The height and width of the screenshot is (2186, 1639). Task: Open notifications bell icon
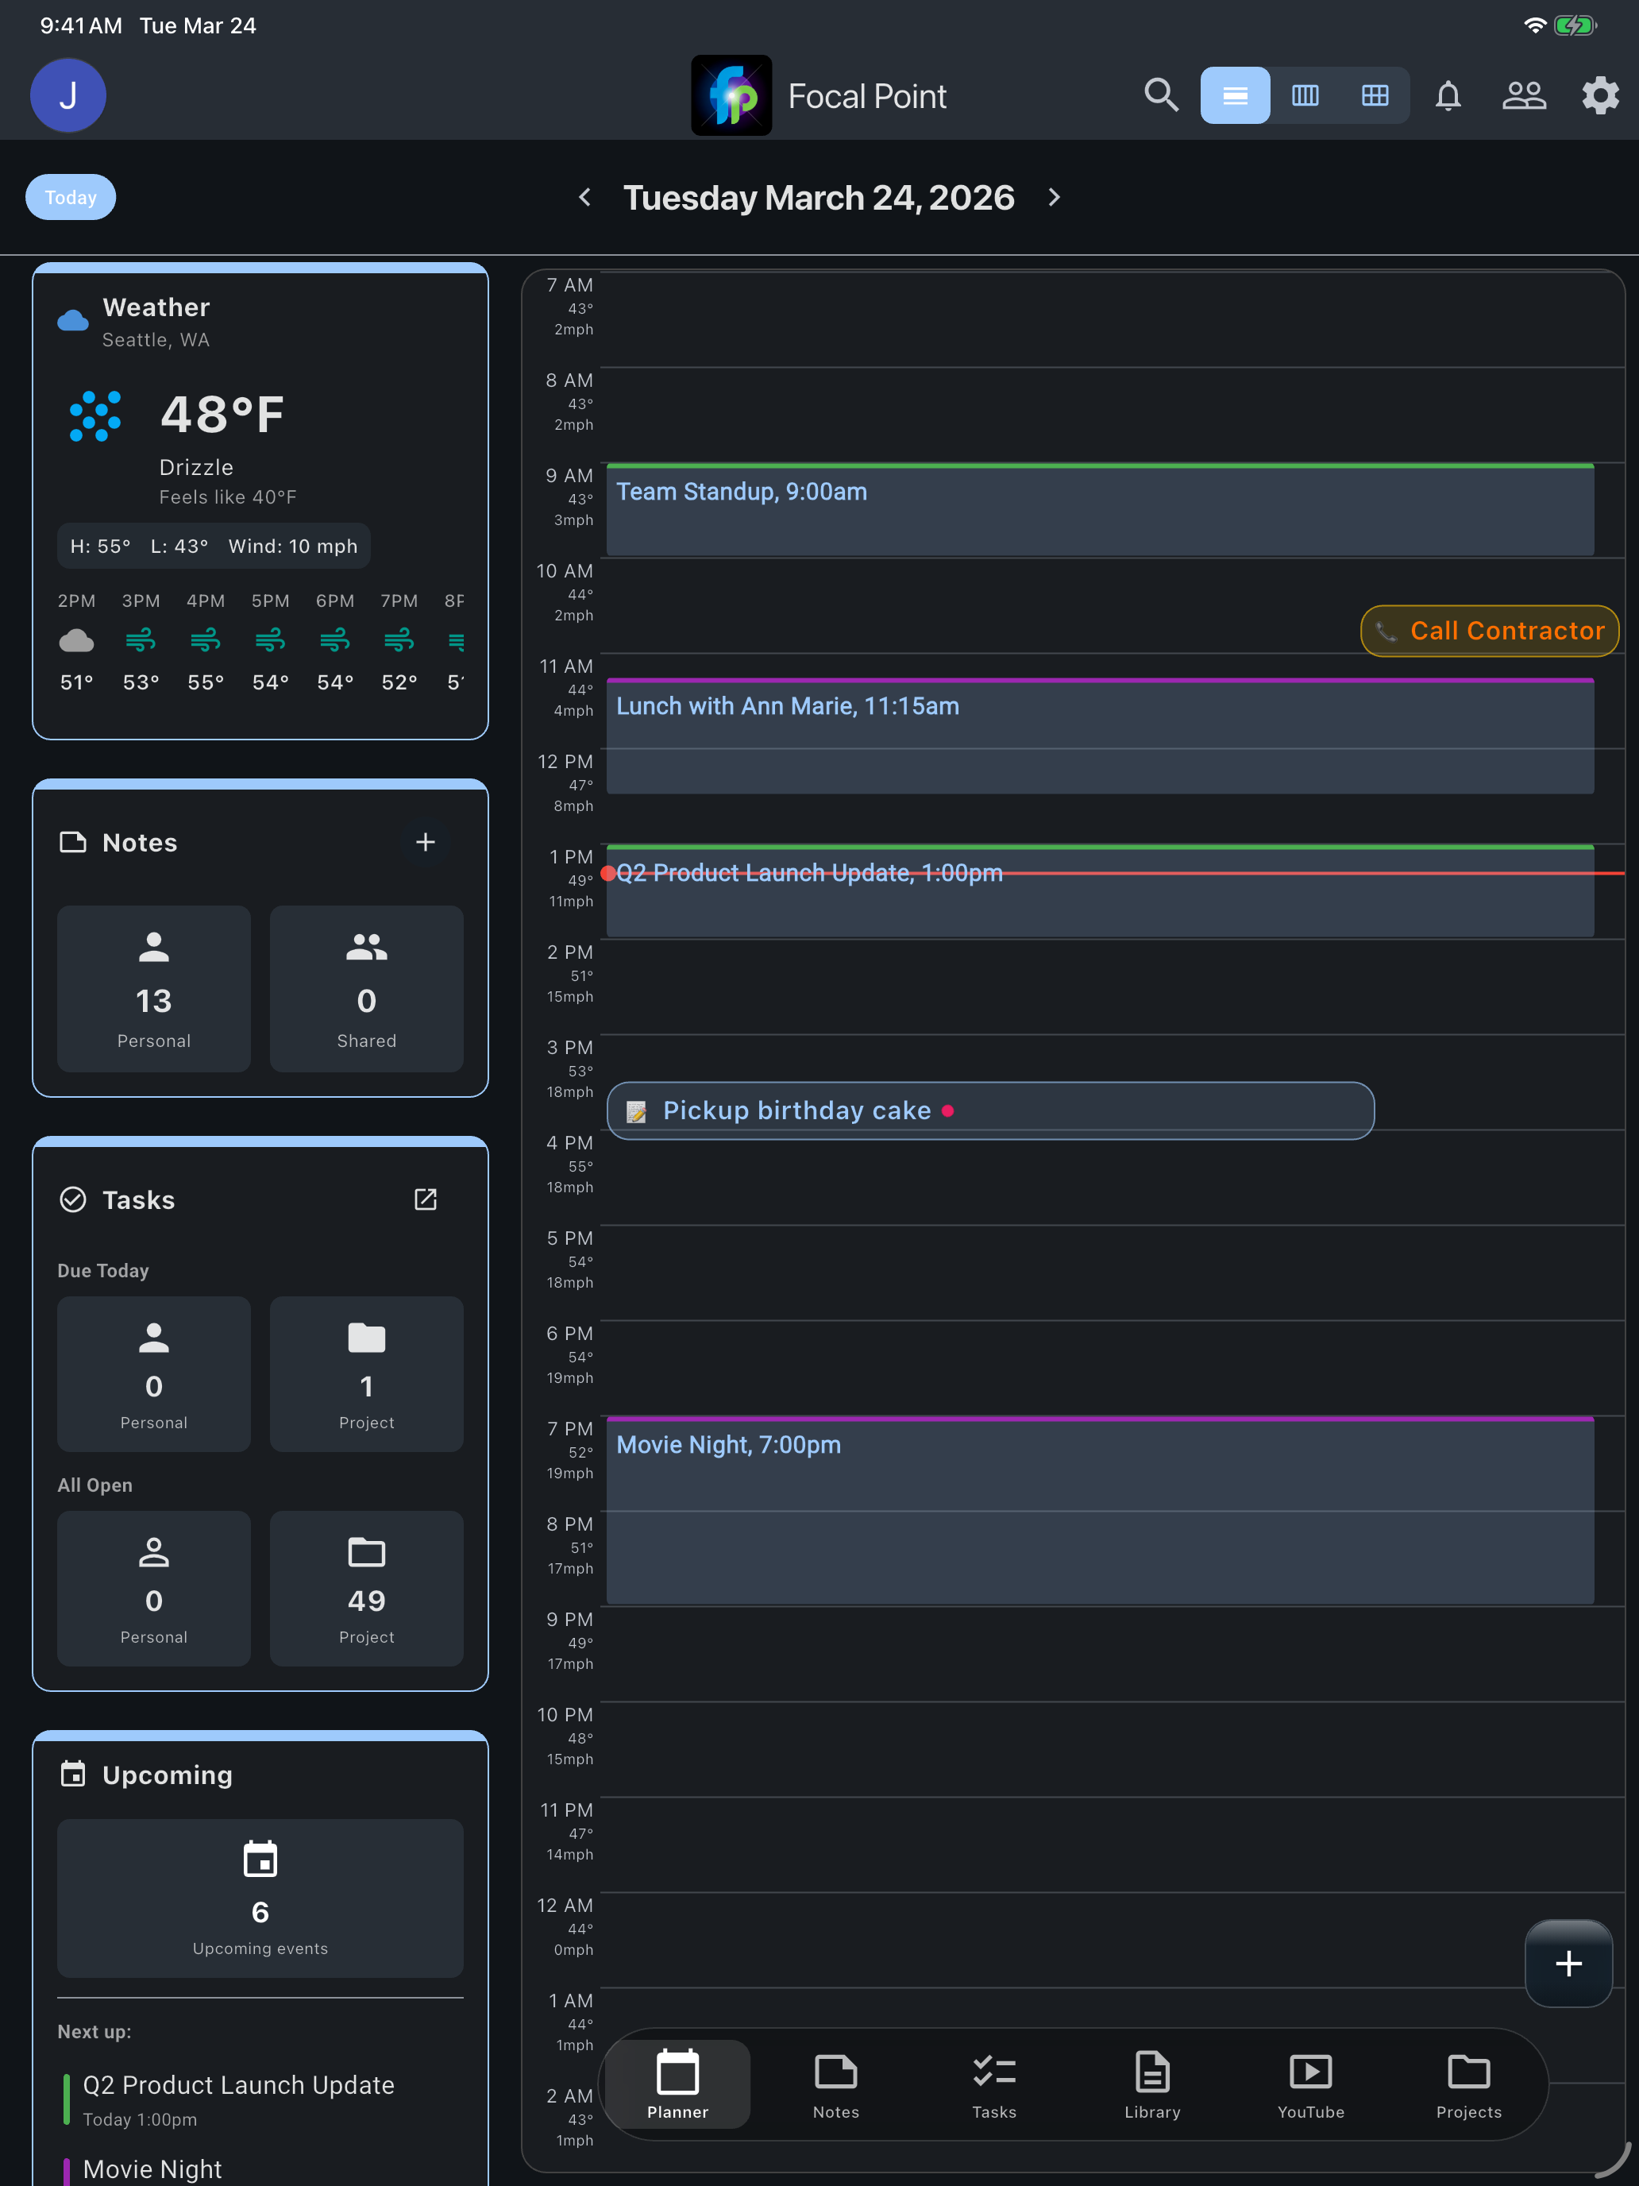coord(1448,95)
